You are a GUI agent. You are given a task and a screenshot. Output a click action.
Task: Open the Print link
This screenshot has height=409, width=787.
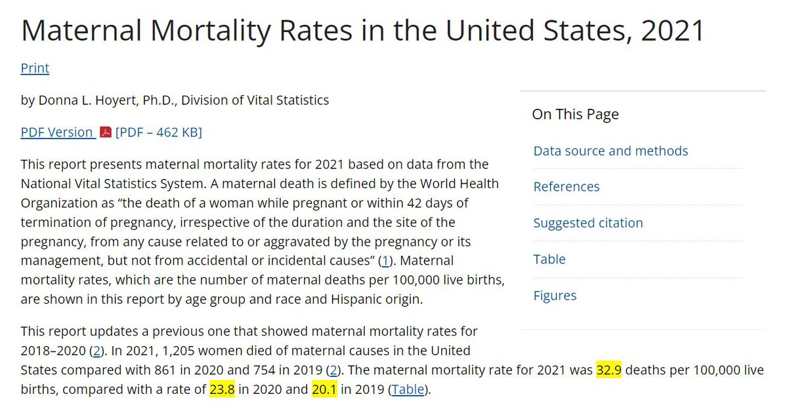pyautogui.click(x=35, y=68)
